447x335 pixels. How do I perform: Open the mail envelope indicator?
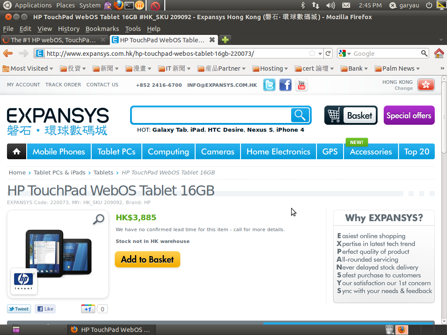click(x=346, y=5)
